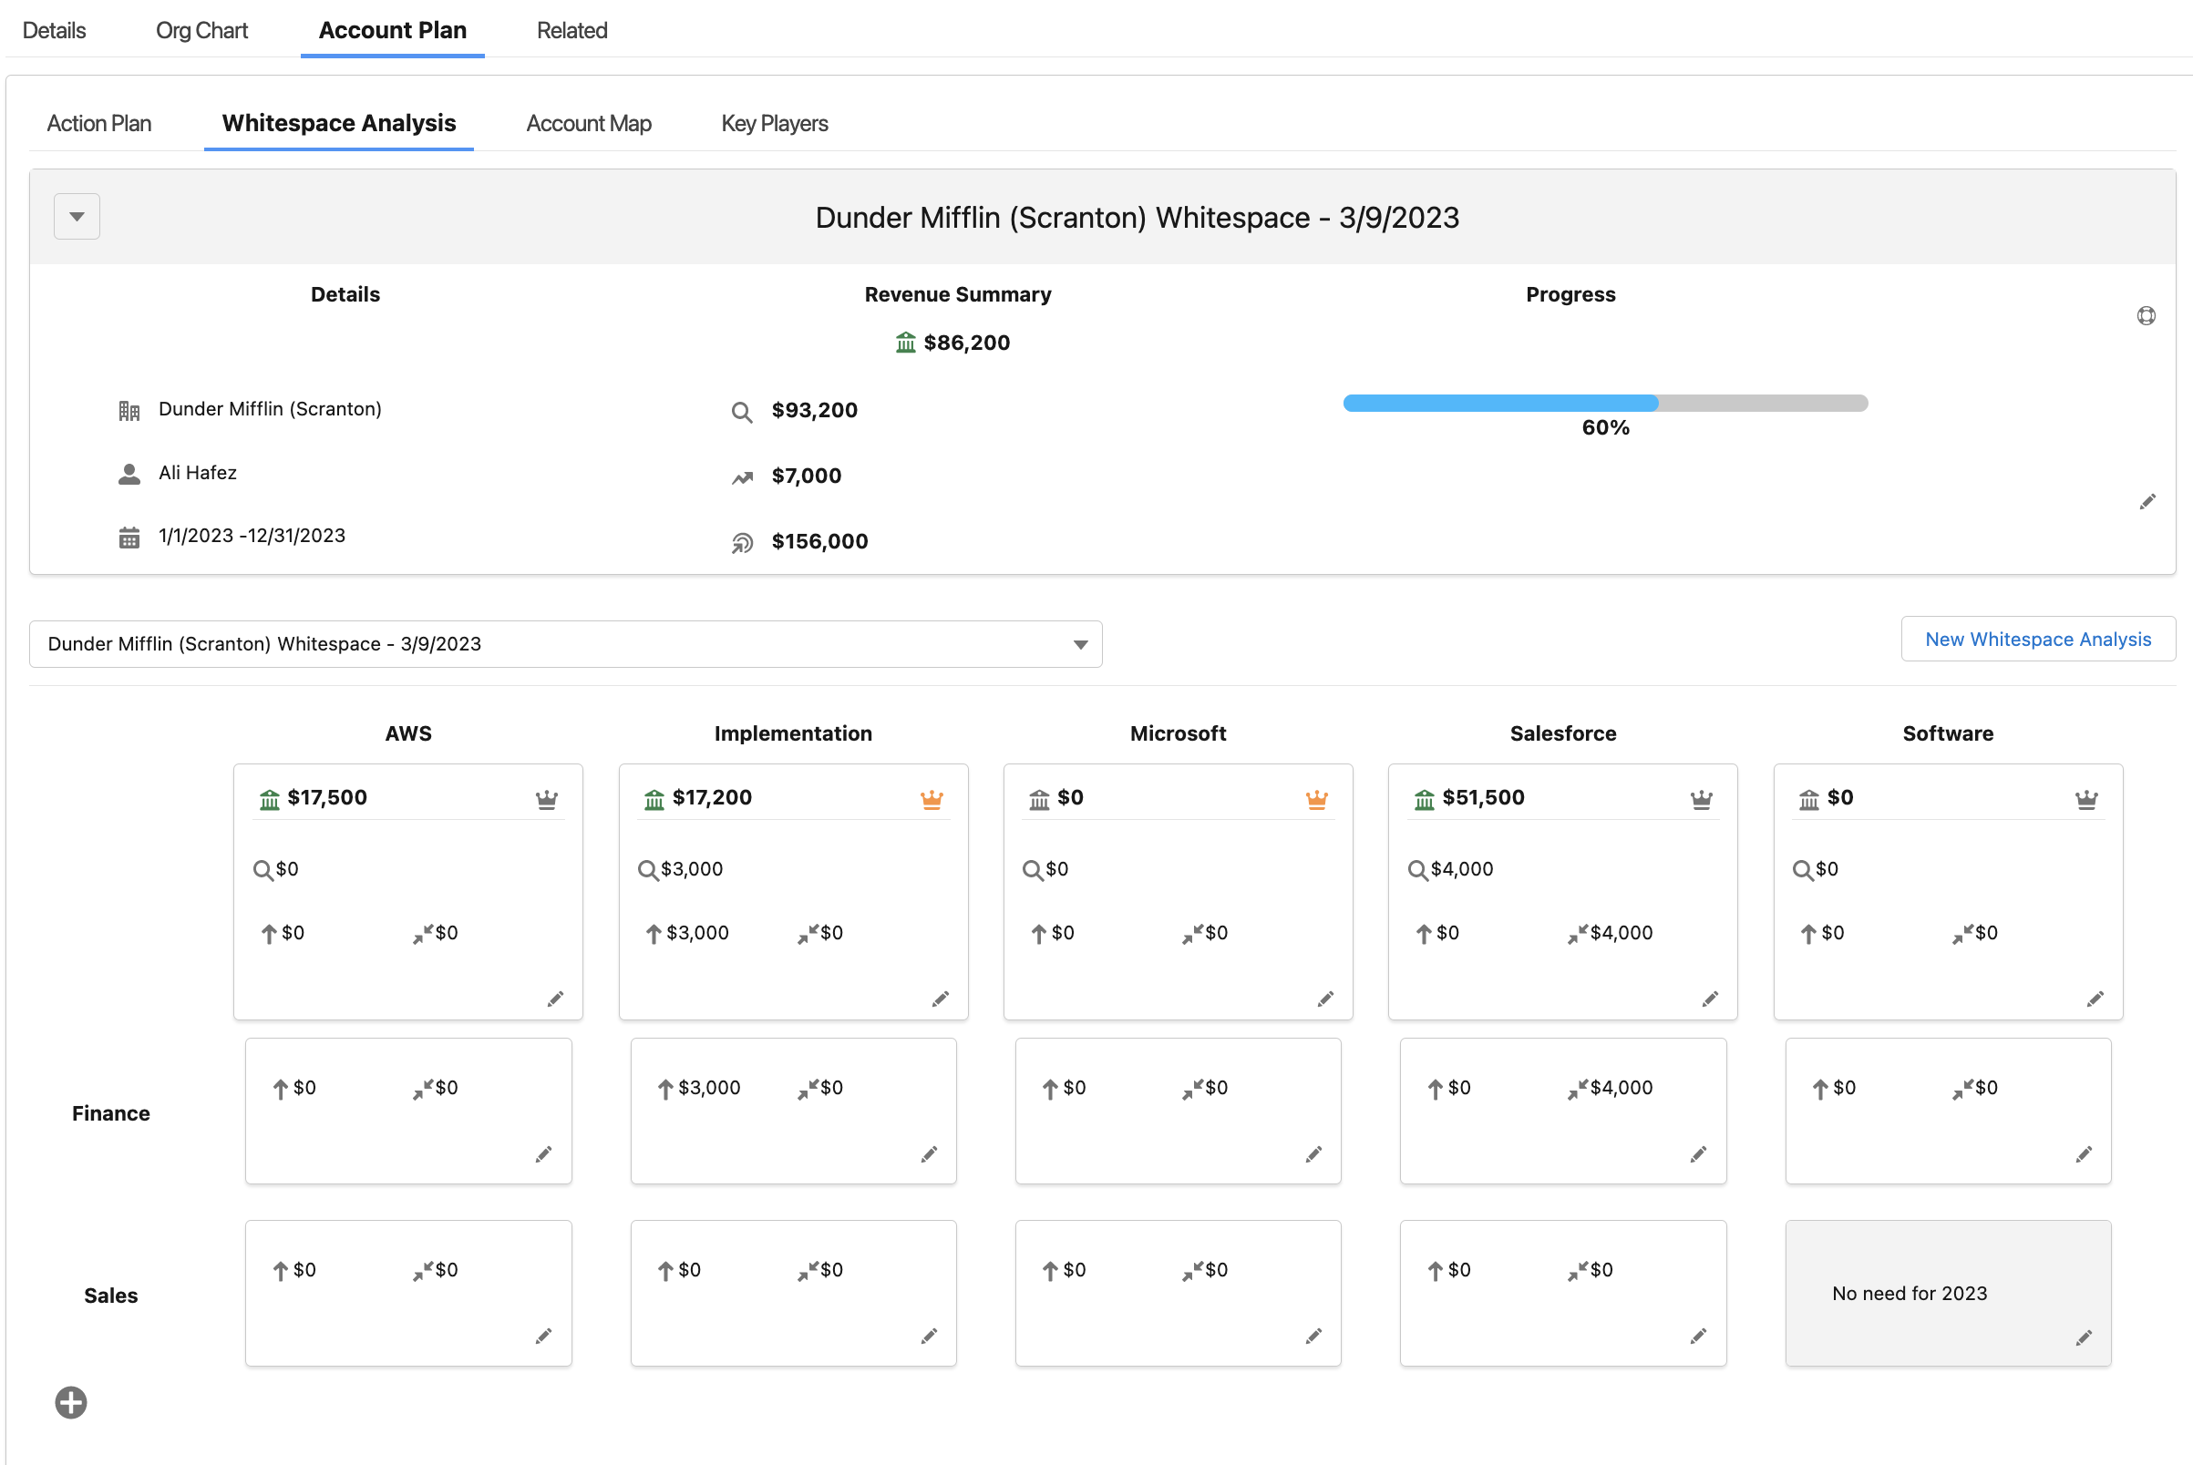Switch to the Details tab
Screen dimensions: 2193x1465
click(x=54, y=30)
